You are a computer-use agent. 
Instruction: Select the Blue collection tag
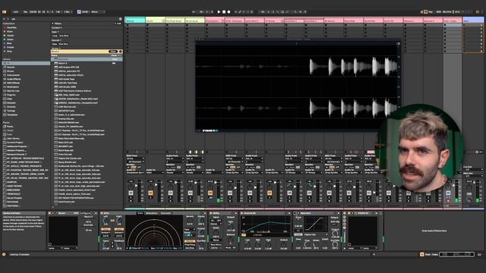(9, 43)
